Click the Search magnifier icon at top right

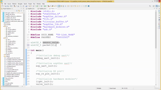150,6
